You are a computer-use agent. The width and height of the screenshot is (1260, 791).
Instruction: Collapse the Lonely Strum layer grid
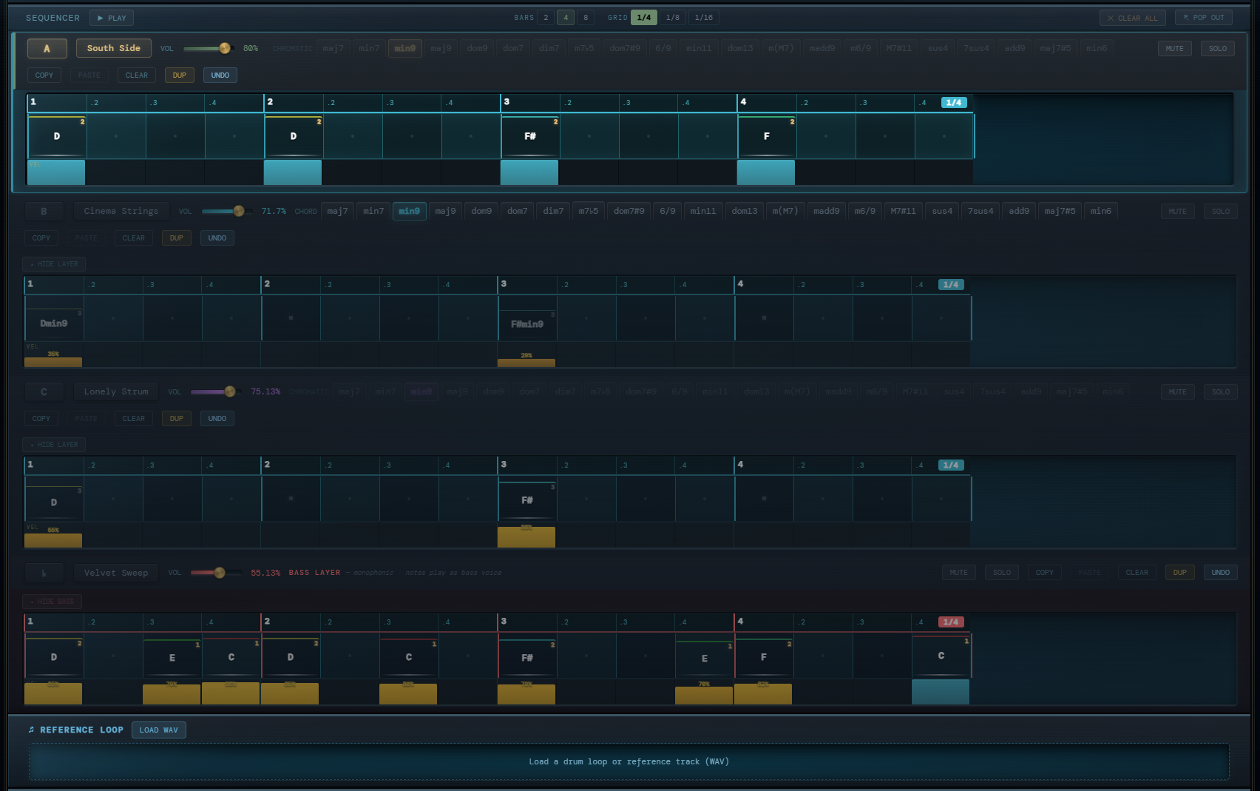(53, 444)
